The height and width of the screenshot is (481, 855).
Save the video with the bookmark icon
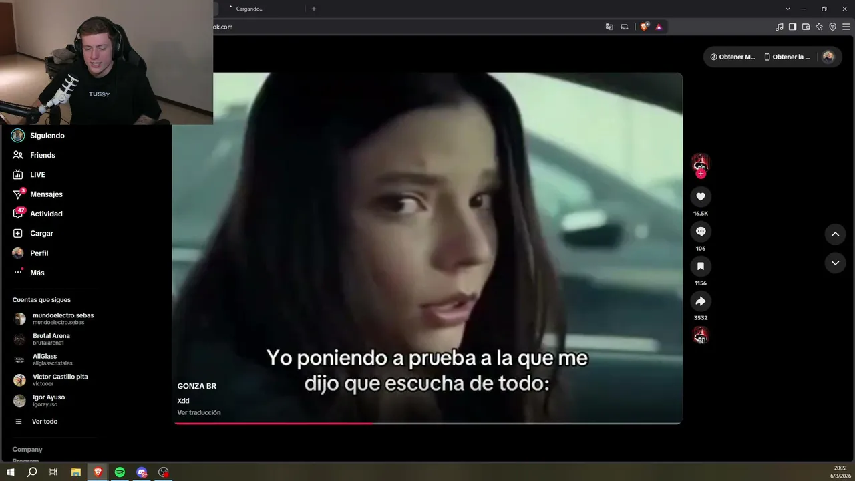(x=700, y=266)
